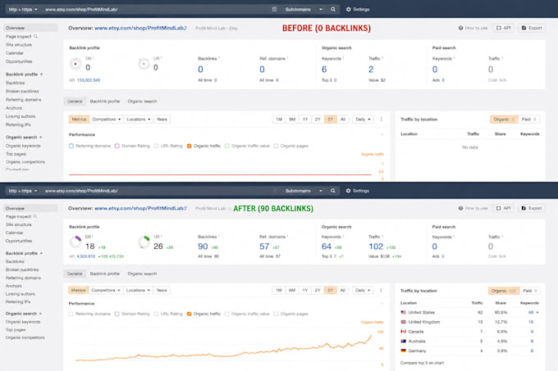This screenshot has width=558, height=371.
Task: Open Compare top 5 on chart link
Action: coord(422,363)
